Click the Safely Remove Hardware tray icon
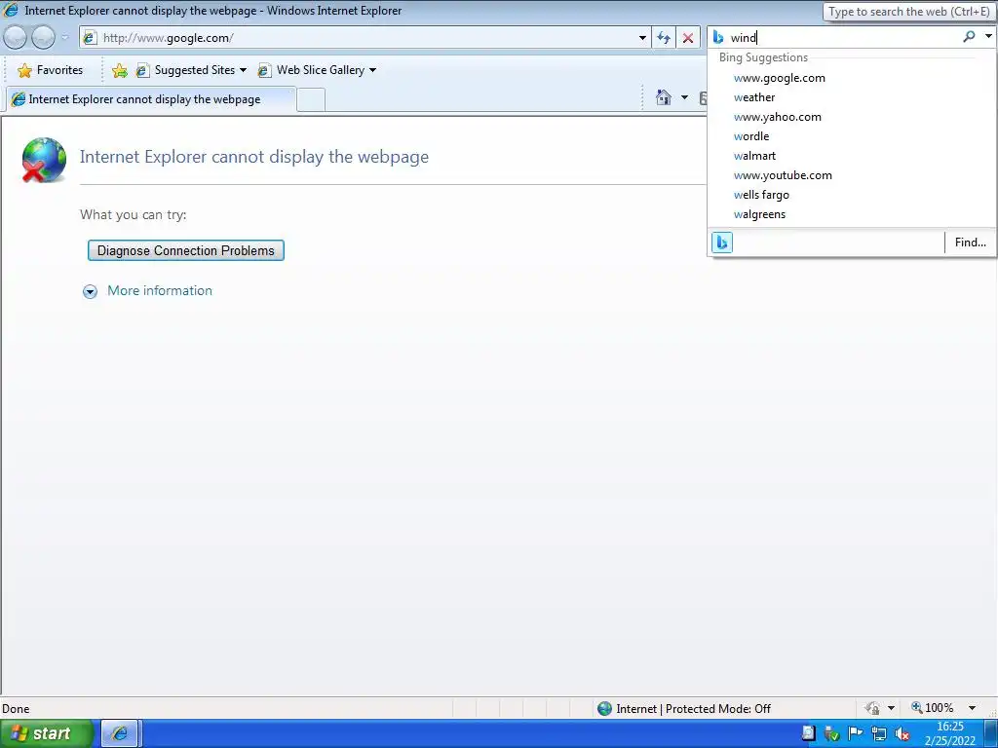 (831, 733)
